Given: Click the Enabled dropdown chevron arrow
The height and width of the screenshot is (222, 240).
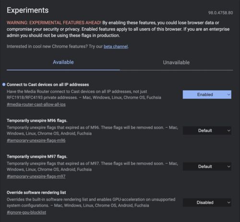Looking at the screenshot, I should pos(228,94).
